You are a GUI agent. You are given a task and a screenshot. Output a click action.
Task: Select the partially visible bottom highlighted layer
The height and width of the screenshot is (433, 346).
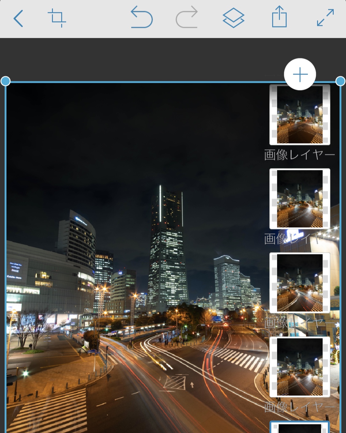(x=300, y=427)
